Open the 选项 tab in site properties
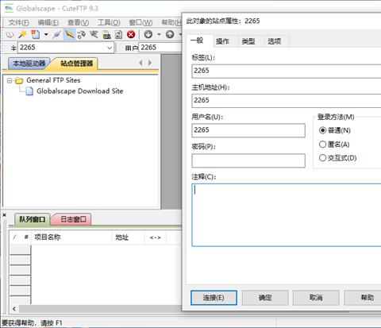 click(275, 41)
